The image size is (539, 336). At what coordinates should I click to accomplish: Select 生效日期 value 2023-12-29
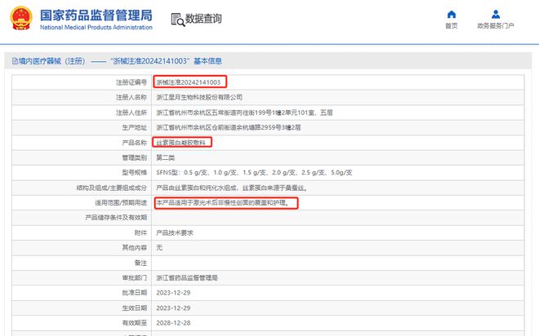click(x=173, y=307)
